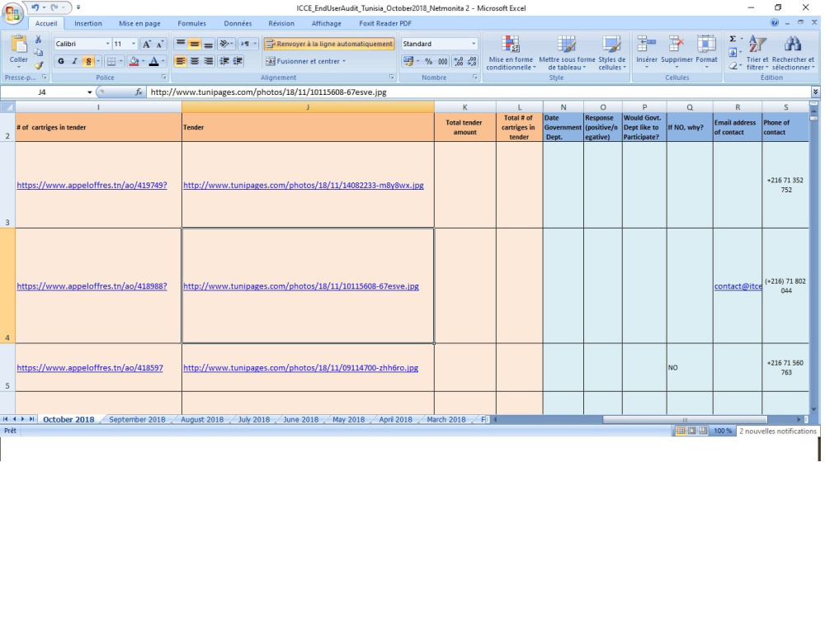Open Nombre dialog launcher
The width and height of the screenshot is (825, 618).
[x=475, y=78]
